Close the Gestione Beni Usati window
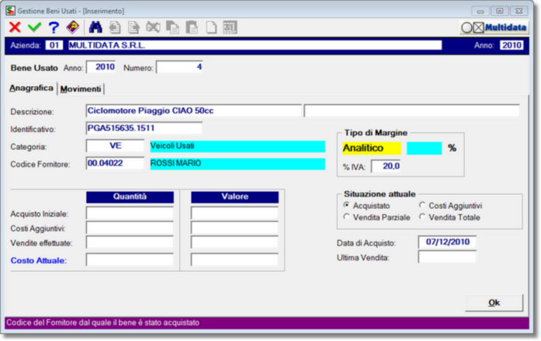541x341 pixels. tap(518, 11)
